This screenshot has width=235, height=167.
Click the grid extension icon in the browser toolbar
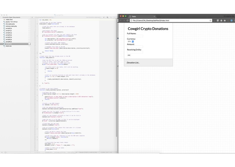[x=218, y=21]
